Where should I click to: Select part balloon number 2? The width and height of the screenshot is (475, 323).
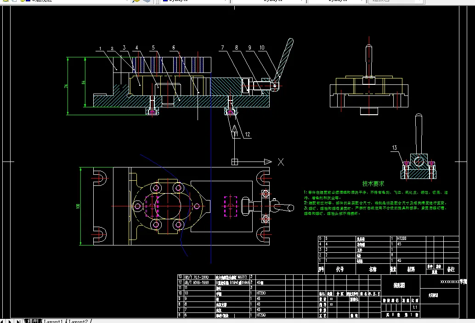112,48
